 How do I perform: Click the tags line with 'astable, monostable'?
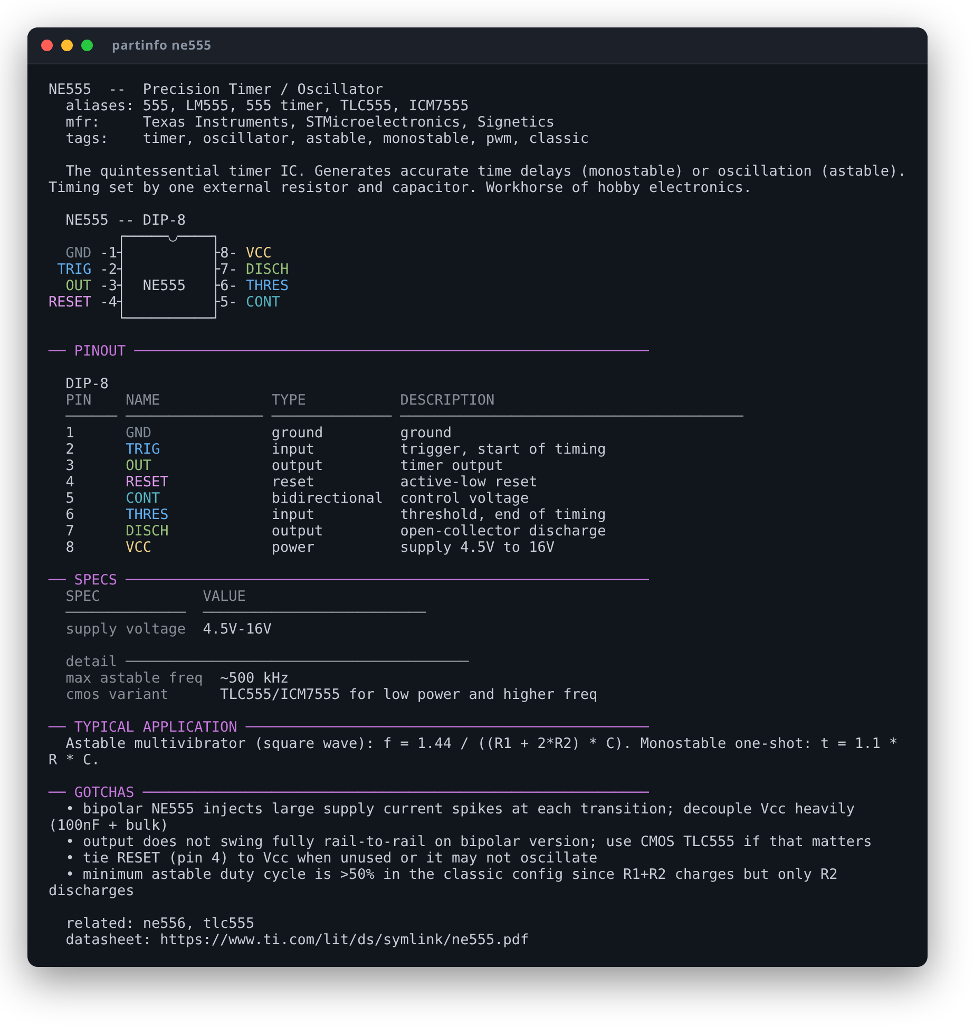coord(327,138)
